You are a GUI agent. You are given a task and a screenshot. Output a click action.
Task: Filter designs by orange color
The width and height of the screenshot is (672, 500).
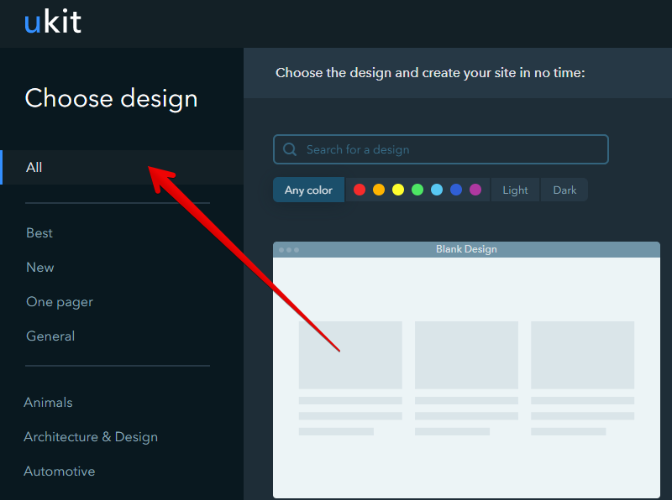(379, 190)
